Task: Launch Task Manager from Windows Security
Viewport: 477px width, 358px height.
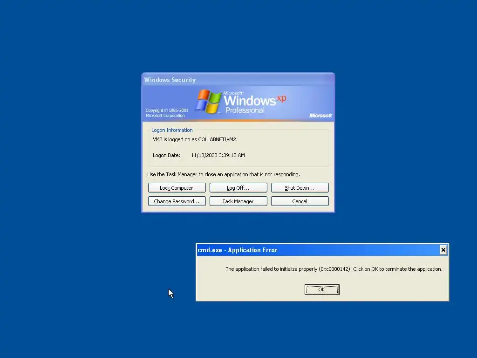Action: (x=238, y=201)
